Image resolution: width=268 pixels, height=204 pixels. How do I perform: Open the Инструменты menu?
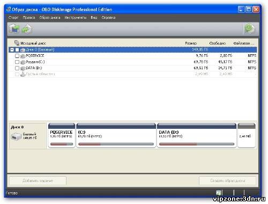point(76,18)
